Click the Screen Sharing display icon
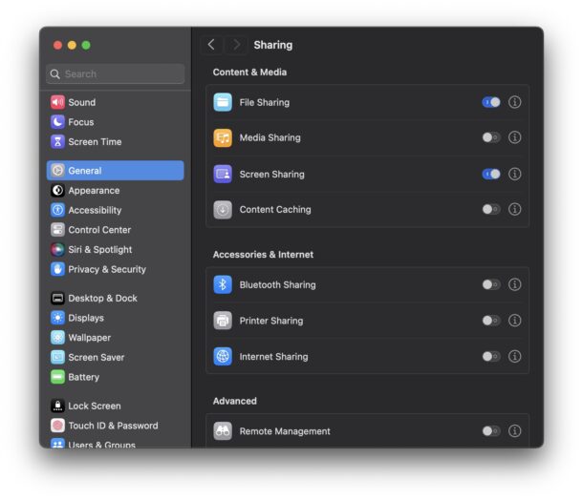Viewport: 583px width, 500px height. [223, 174]
